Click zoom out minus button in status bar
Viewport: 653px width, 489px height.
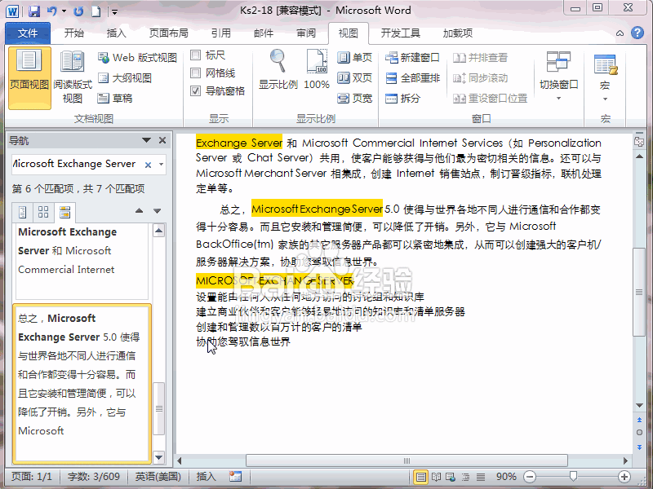point(529,477)
